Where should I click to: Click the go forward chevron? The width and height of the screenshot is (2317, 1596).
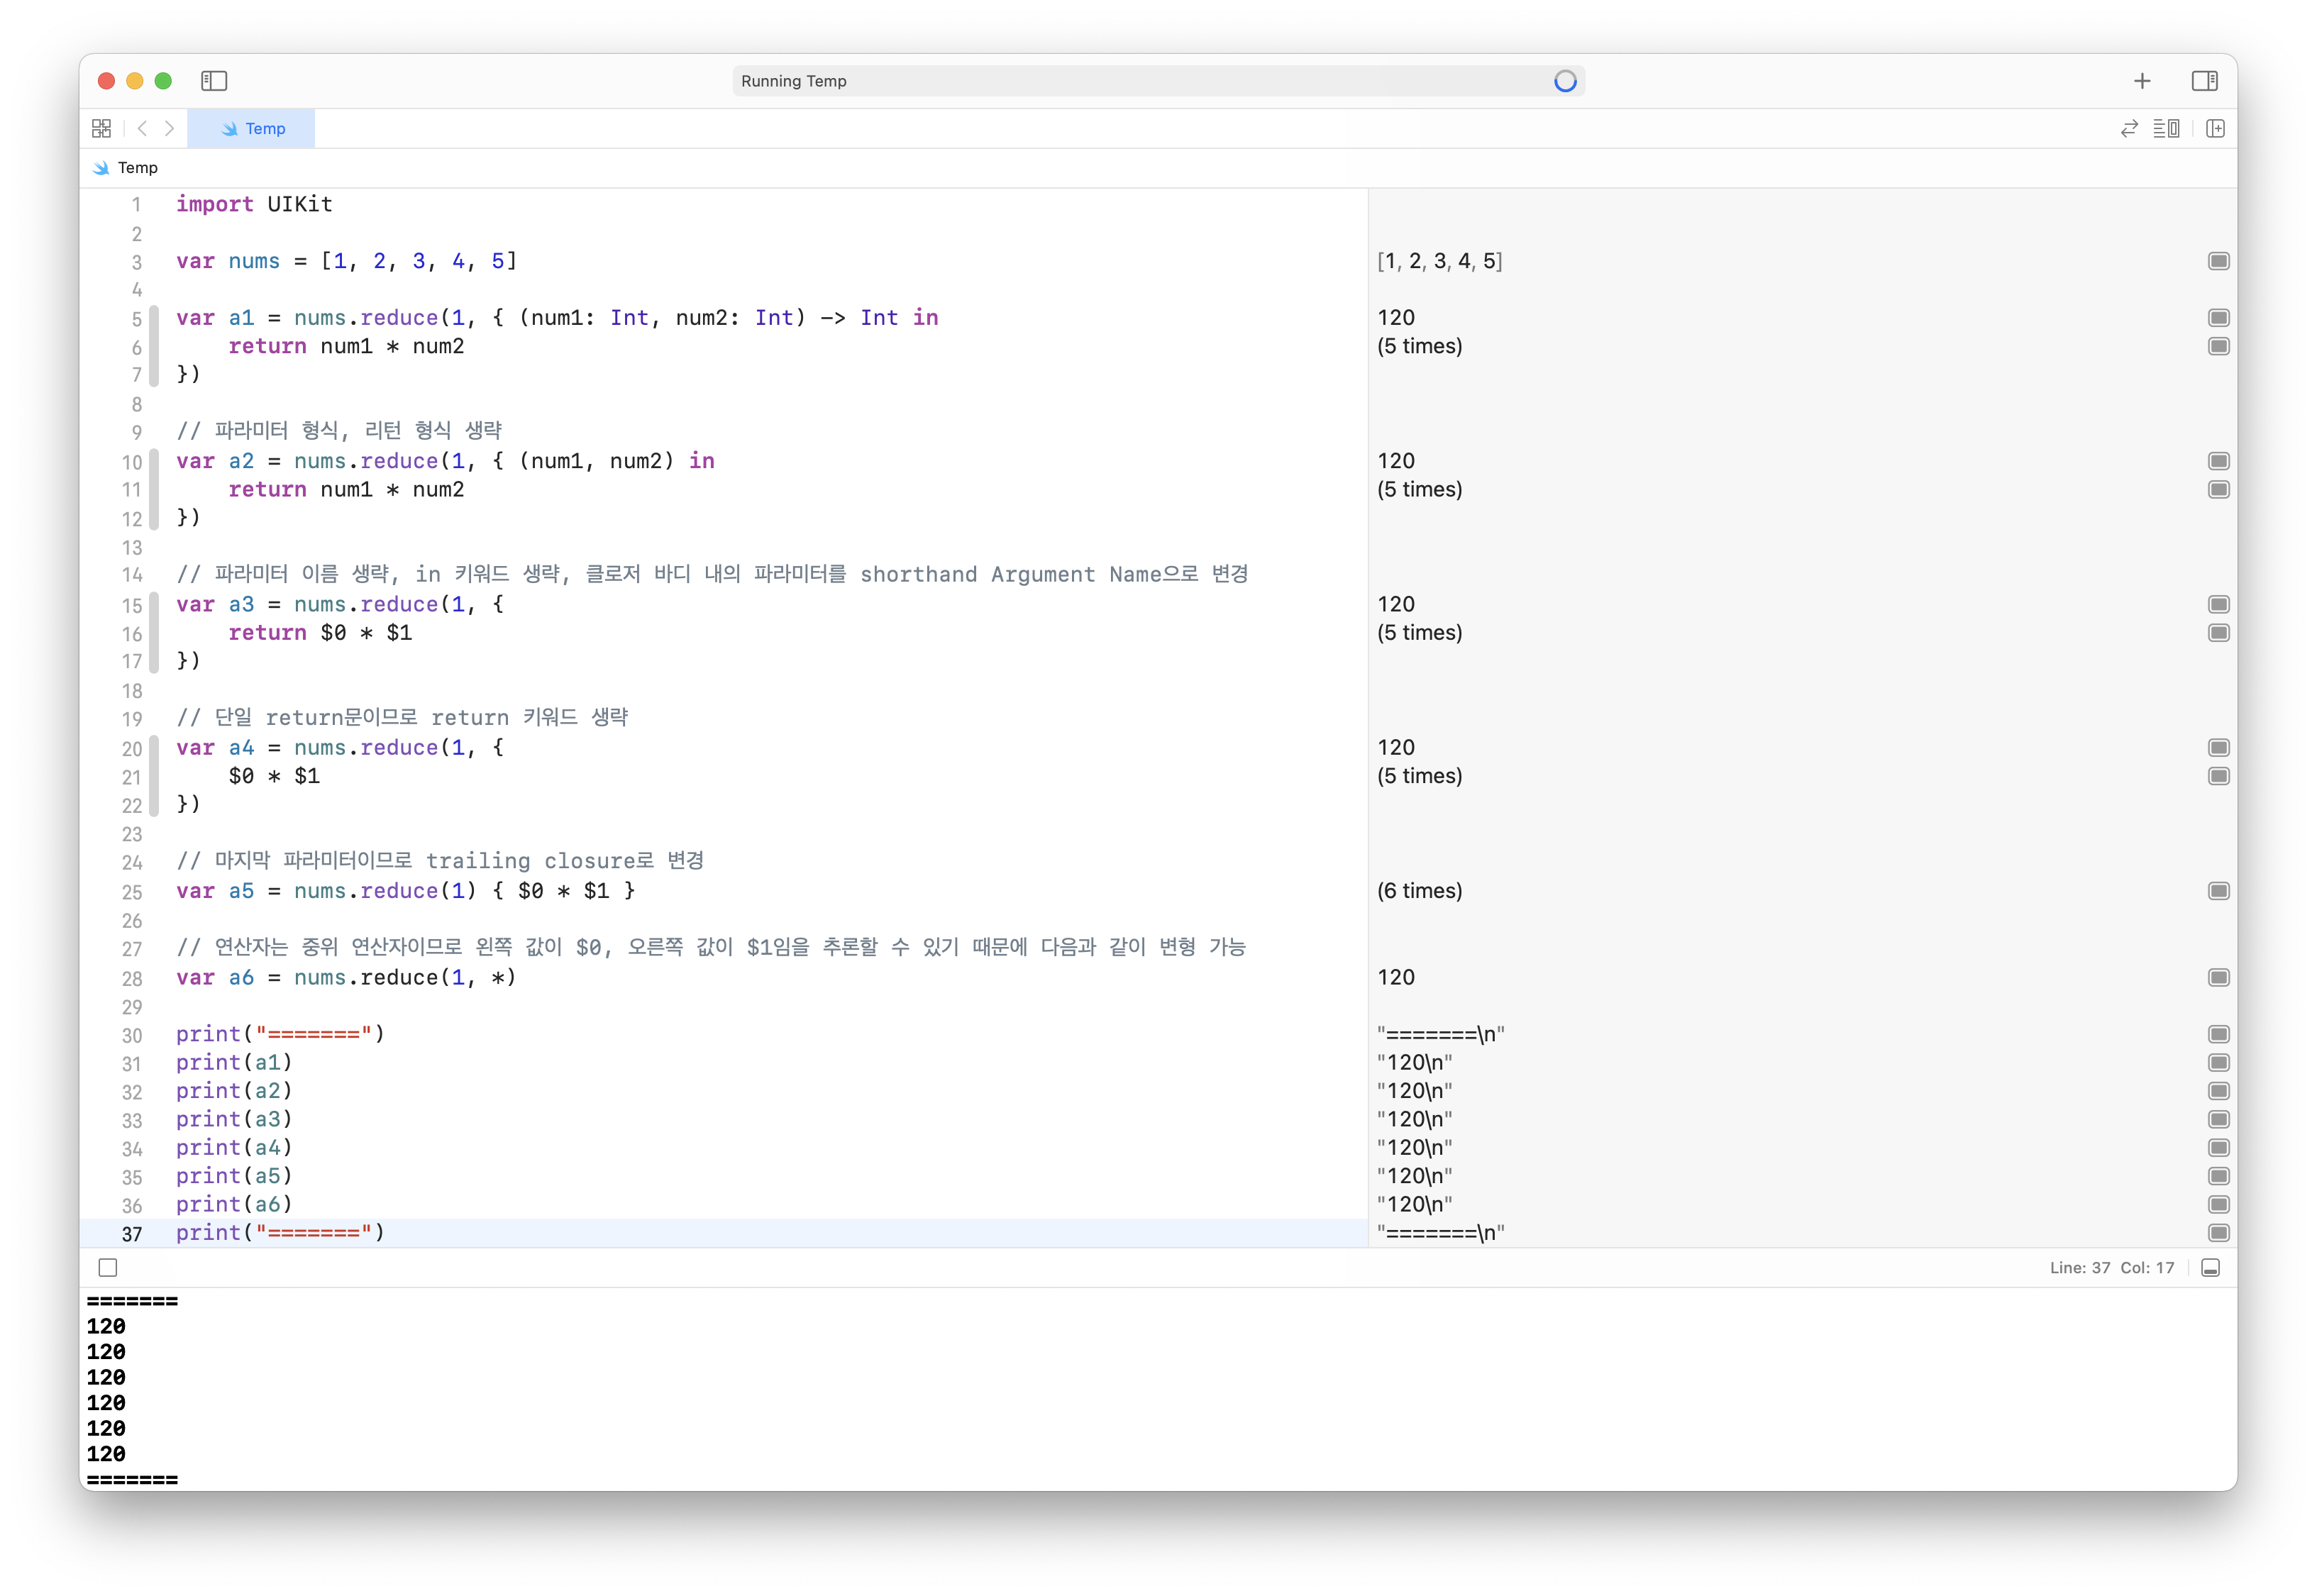[170, 128]
